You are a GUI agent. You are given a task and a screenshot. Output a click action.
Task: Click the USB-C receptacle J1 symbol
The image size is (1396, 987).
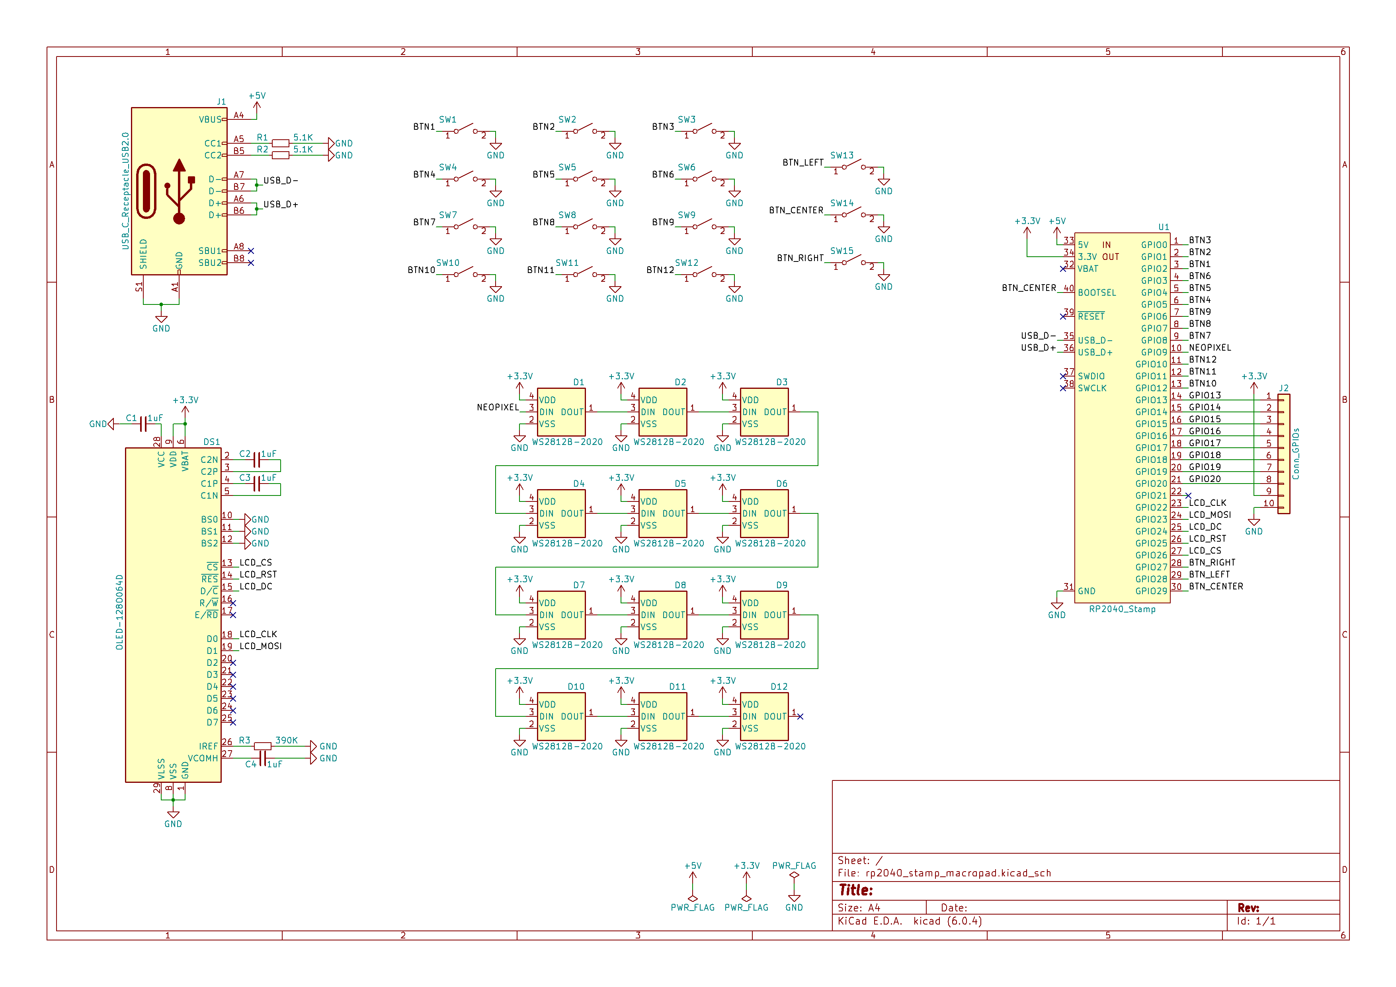coord(179,191)
